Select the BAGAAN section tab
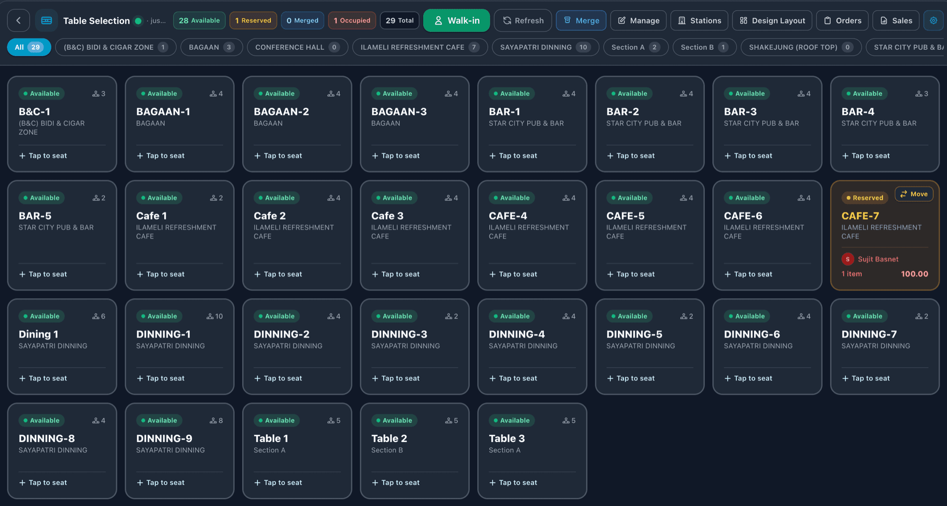This screenshot has width=947, height=506. click(x=212, y=47)
